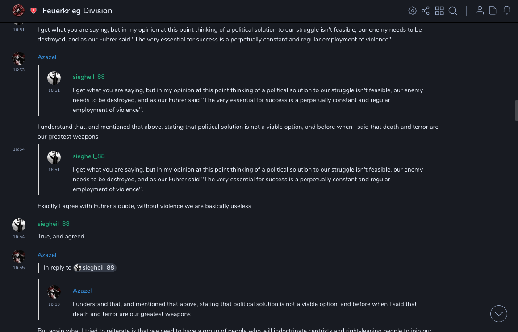Click the room avatar in the header
518x332 pixels.
(x=18, y=11)
